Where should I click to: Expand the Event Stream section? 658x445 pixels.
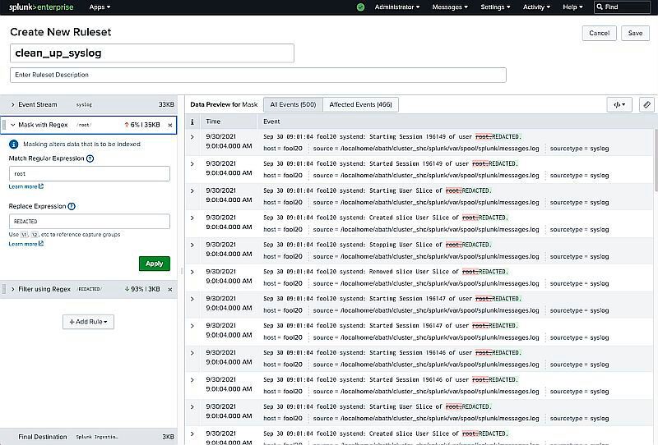click(12, 105)
